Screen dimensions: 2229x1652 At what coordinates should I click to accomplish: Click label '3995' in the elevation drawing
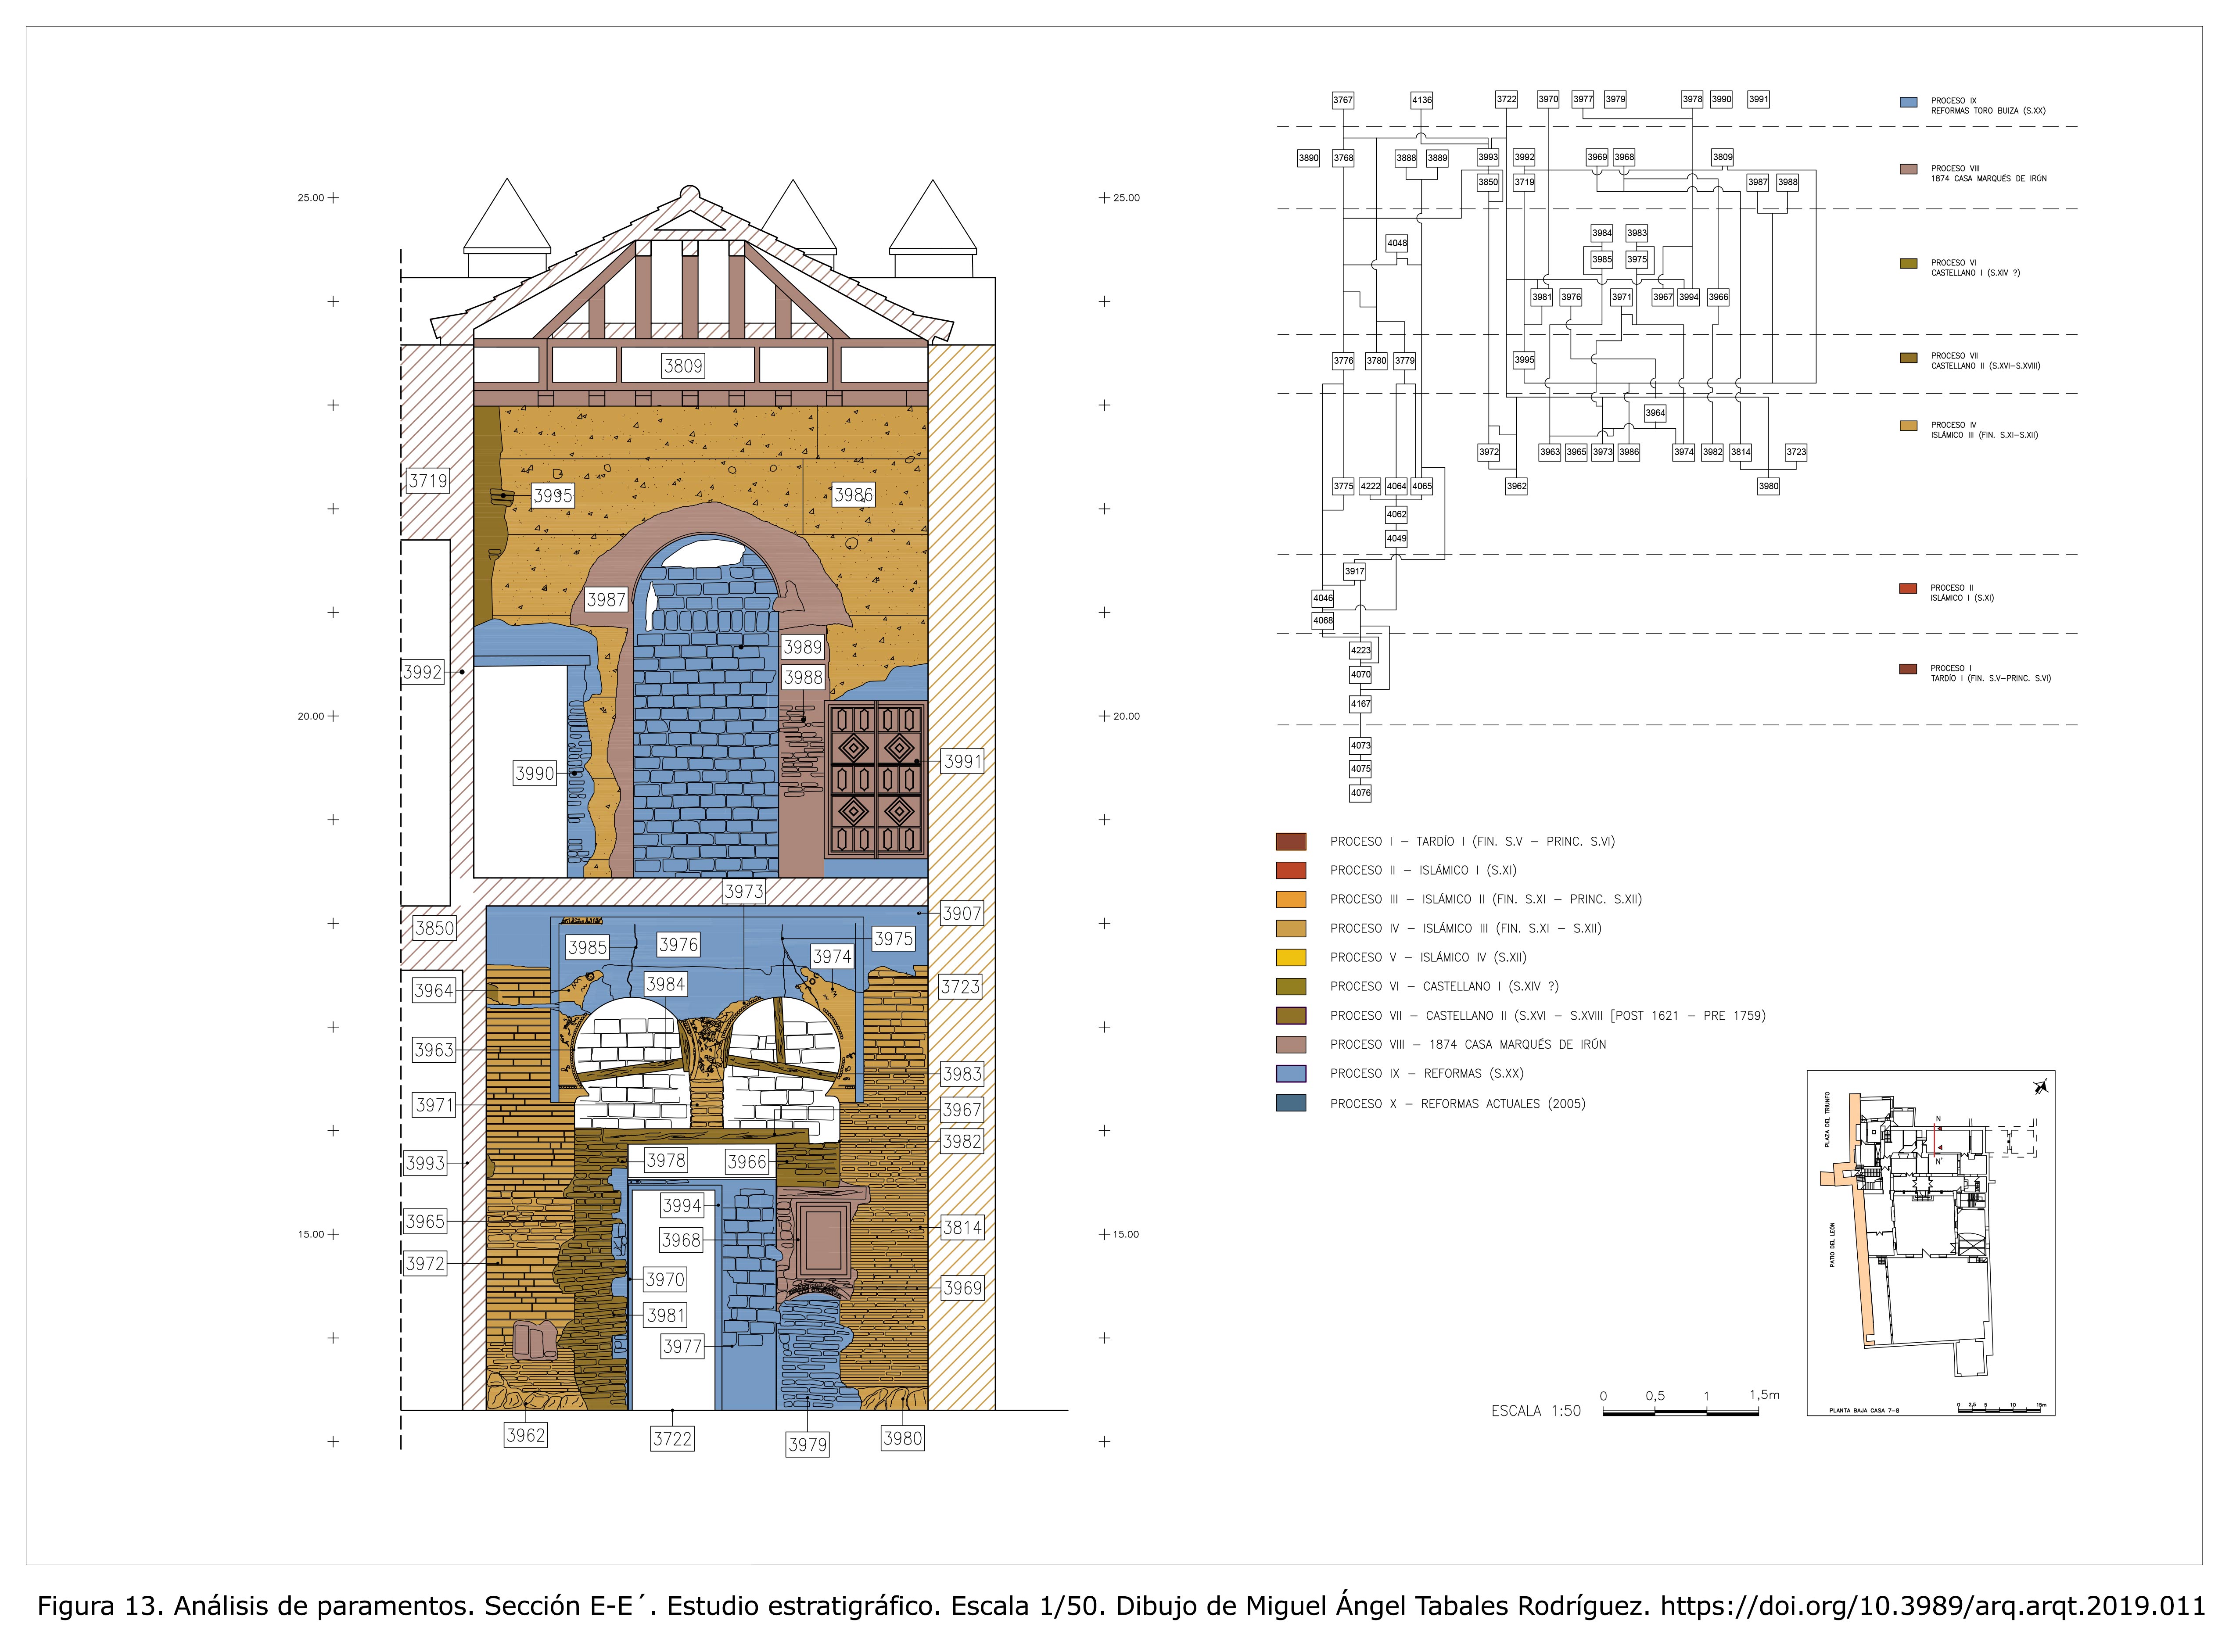coord(552,495)
